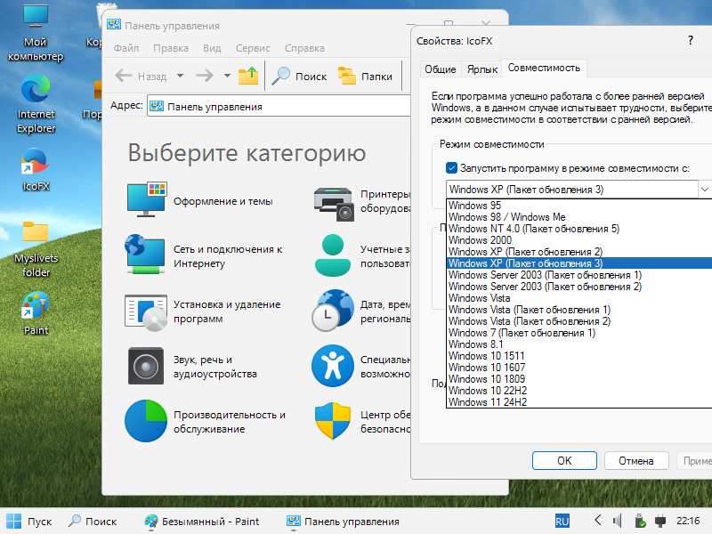Open Производительность и обслуживание category
Screen dimensions: 712x534
(x=206, y=421)
